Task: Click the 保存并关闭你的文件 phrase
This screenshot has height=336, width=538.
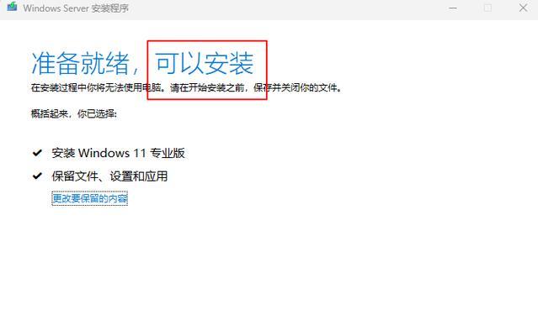Action: coord(296,88)
